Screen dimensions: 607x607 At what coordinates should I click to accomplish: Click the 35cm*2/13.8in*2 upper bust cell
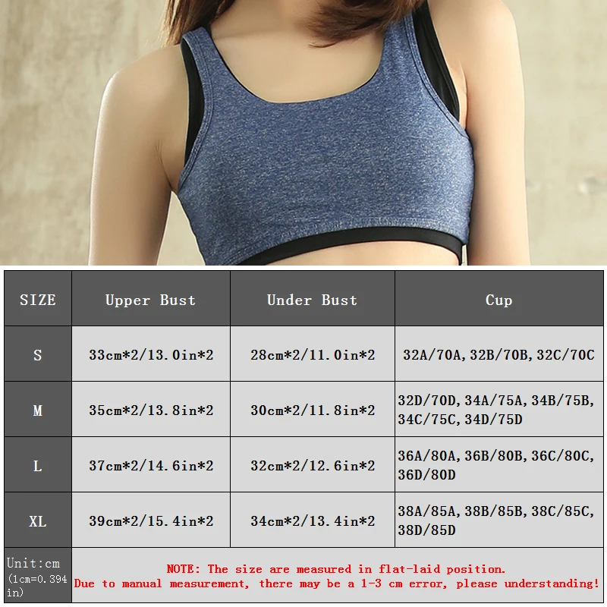(151, 409)
